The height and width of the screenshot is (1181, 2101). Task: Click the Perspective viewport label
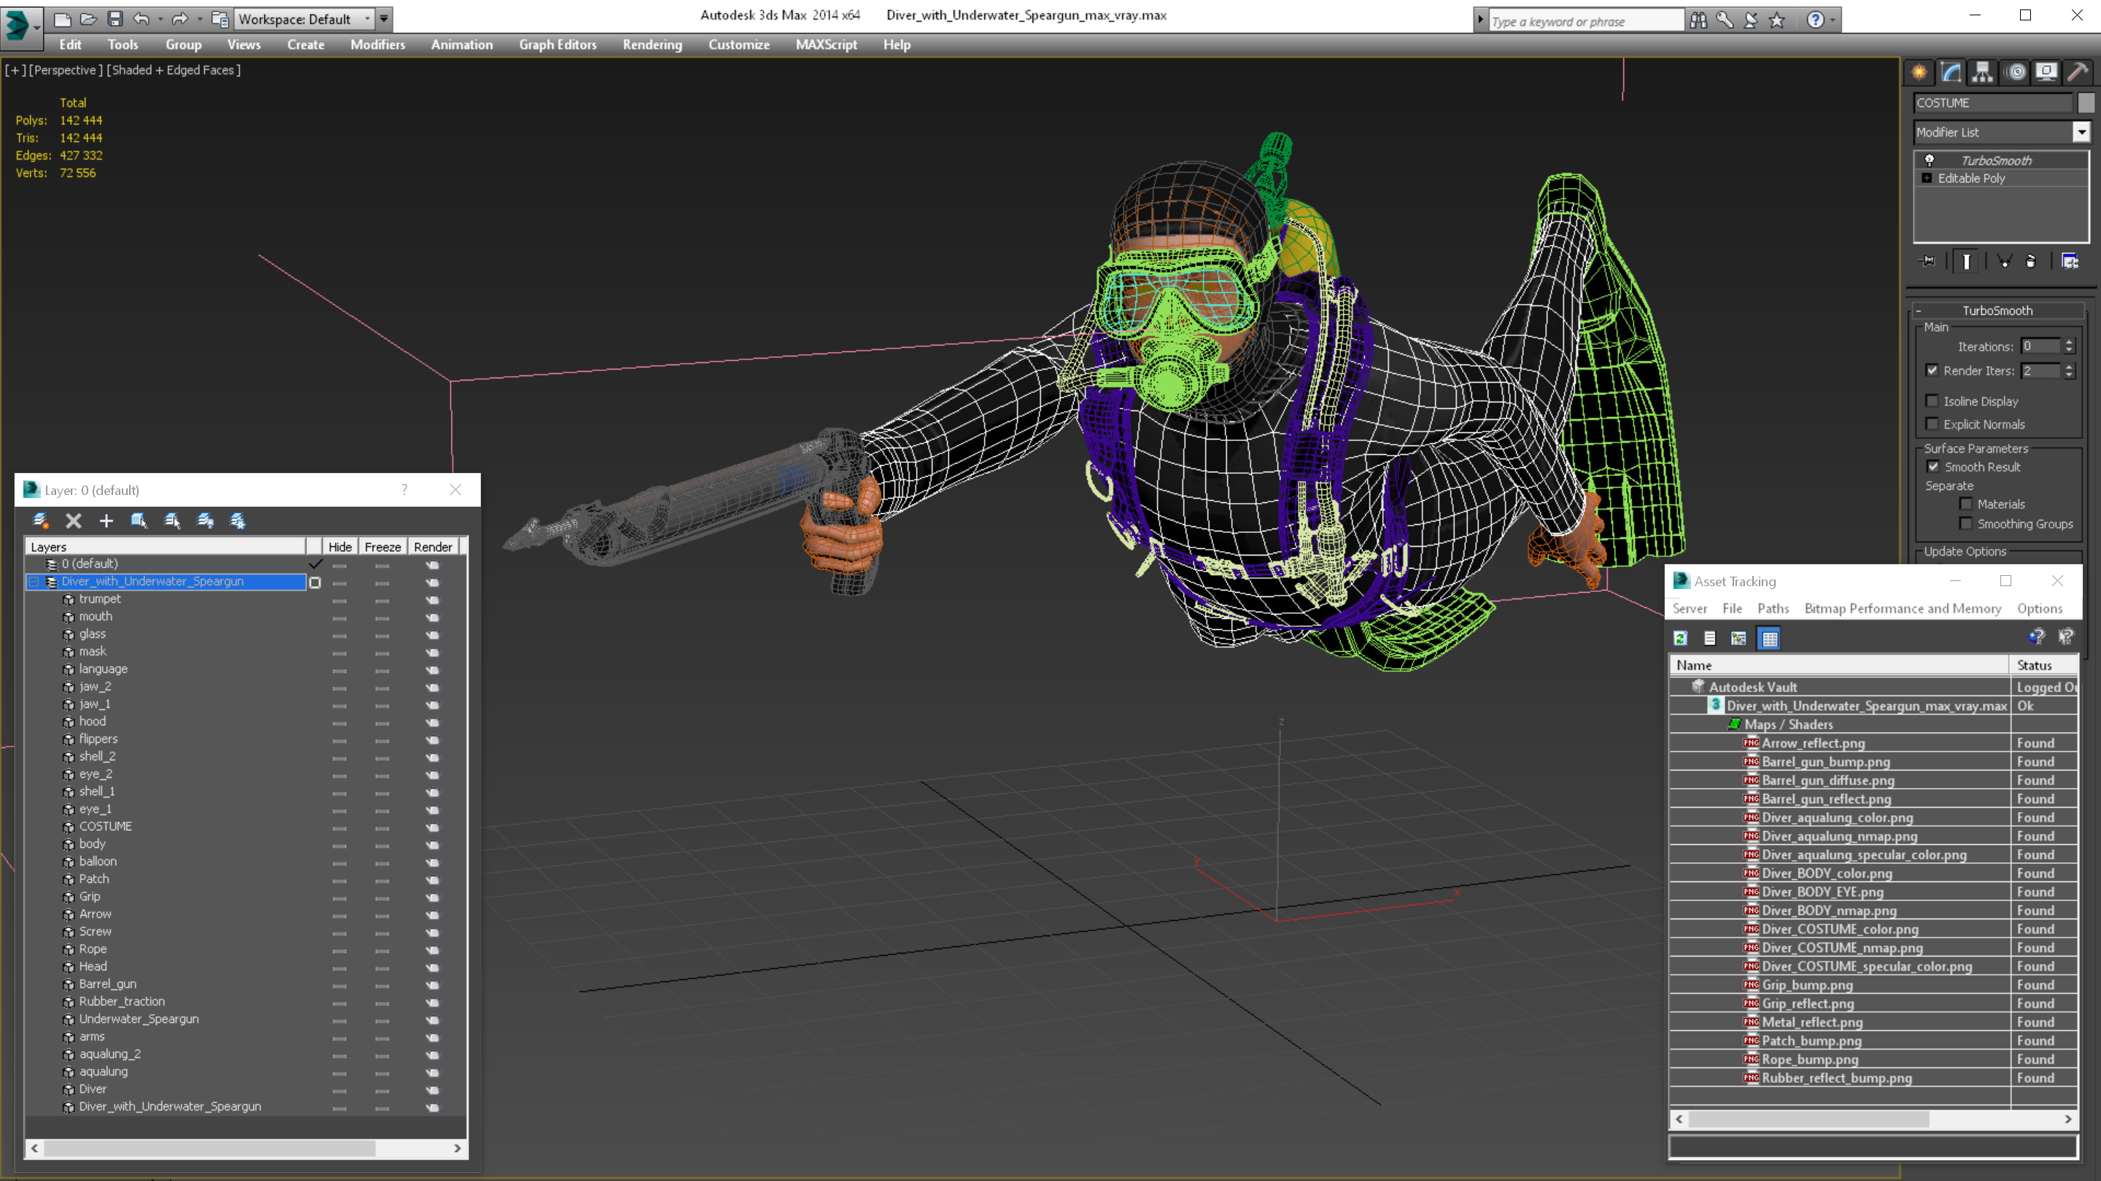[66, 70]
